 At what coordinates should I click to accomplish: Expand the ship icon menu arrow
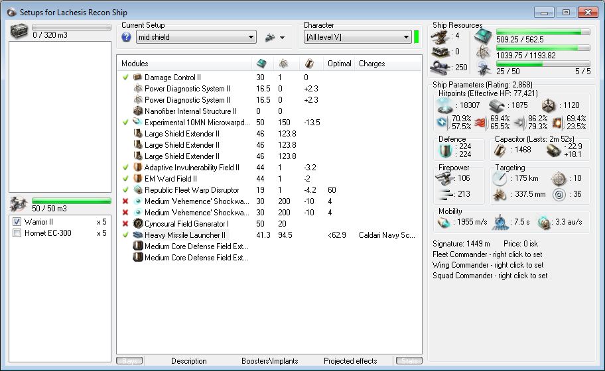283,38
